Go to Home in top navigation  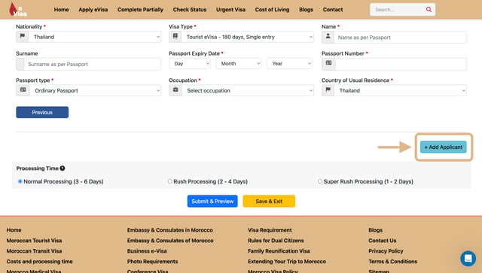62,10
